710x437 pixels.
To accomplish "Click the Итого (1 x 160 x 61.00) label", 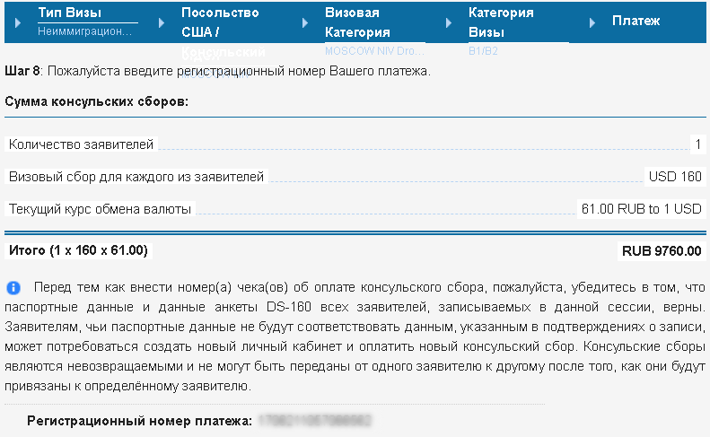I will click(x=78, y=250).
